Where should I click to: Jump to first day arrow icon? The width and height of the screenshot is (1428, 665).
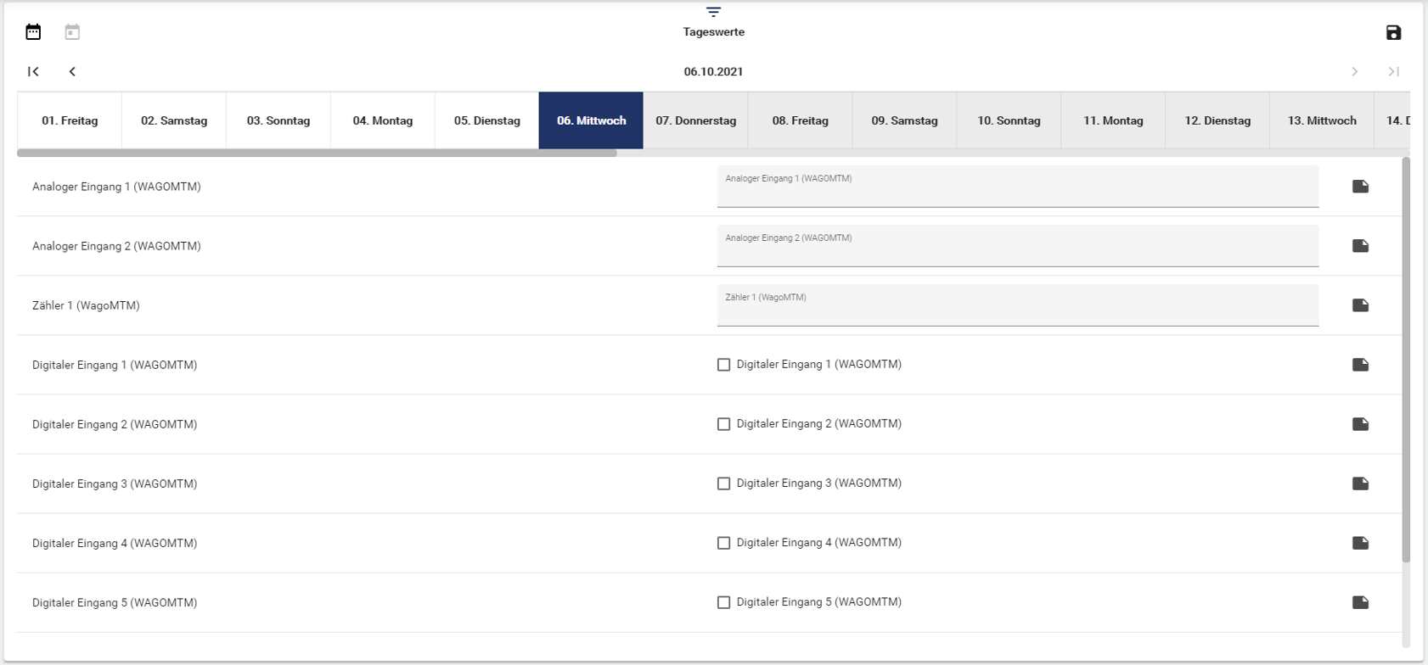pyautogui.click(x=33, y=71)
